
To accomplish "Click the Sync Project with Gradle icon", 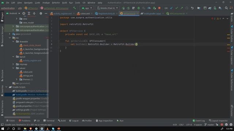I will click(210, 8).
